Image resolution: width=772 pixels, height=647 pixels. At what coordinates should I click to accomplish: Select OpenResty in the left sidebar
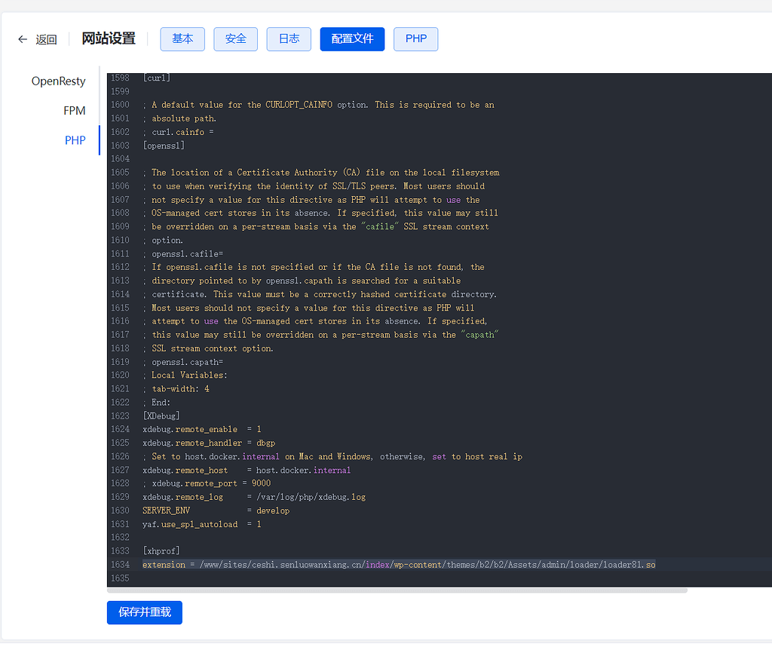coord(60,81)
